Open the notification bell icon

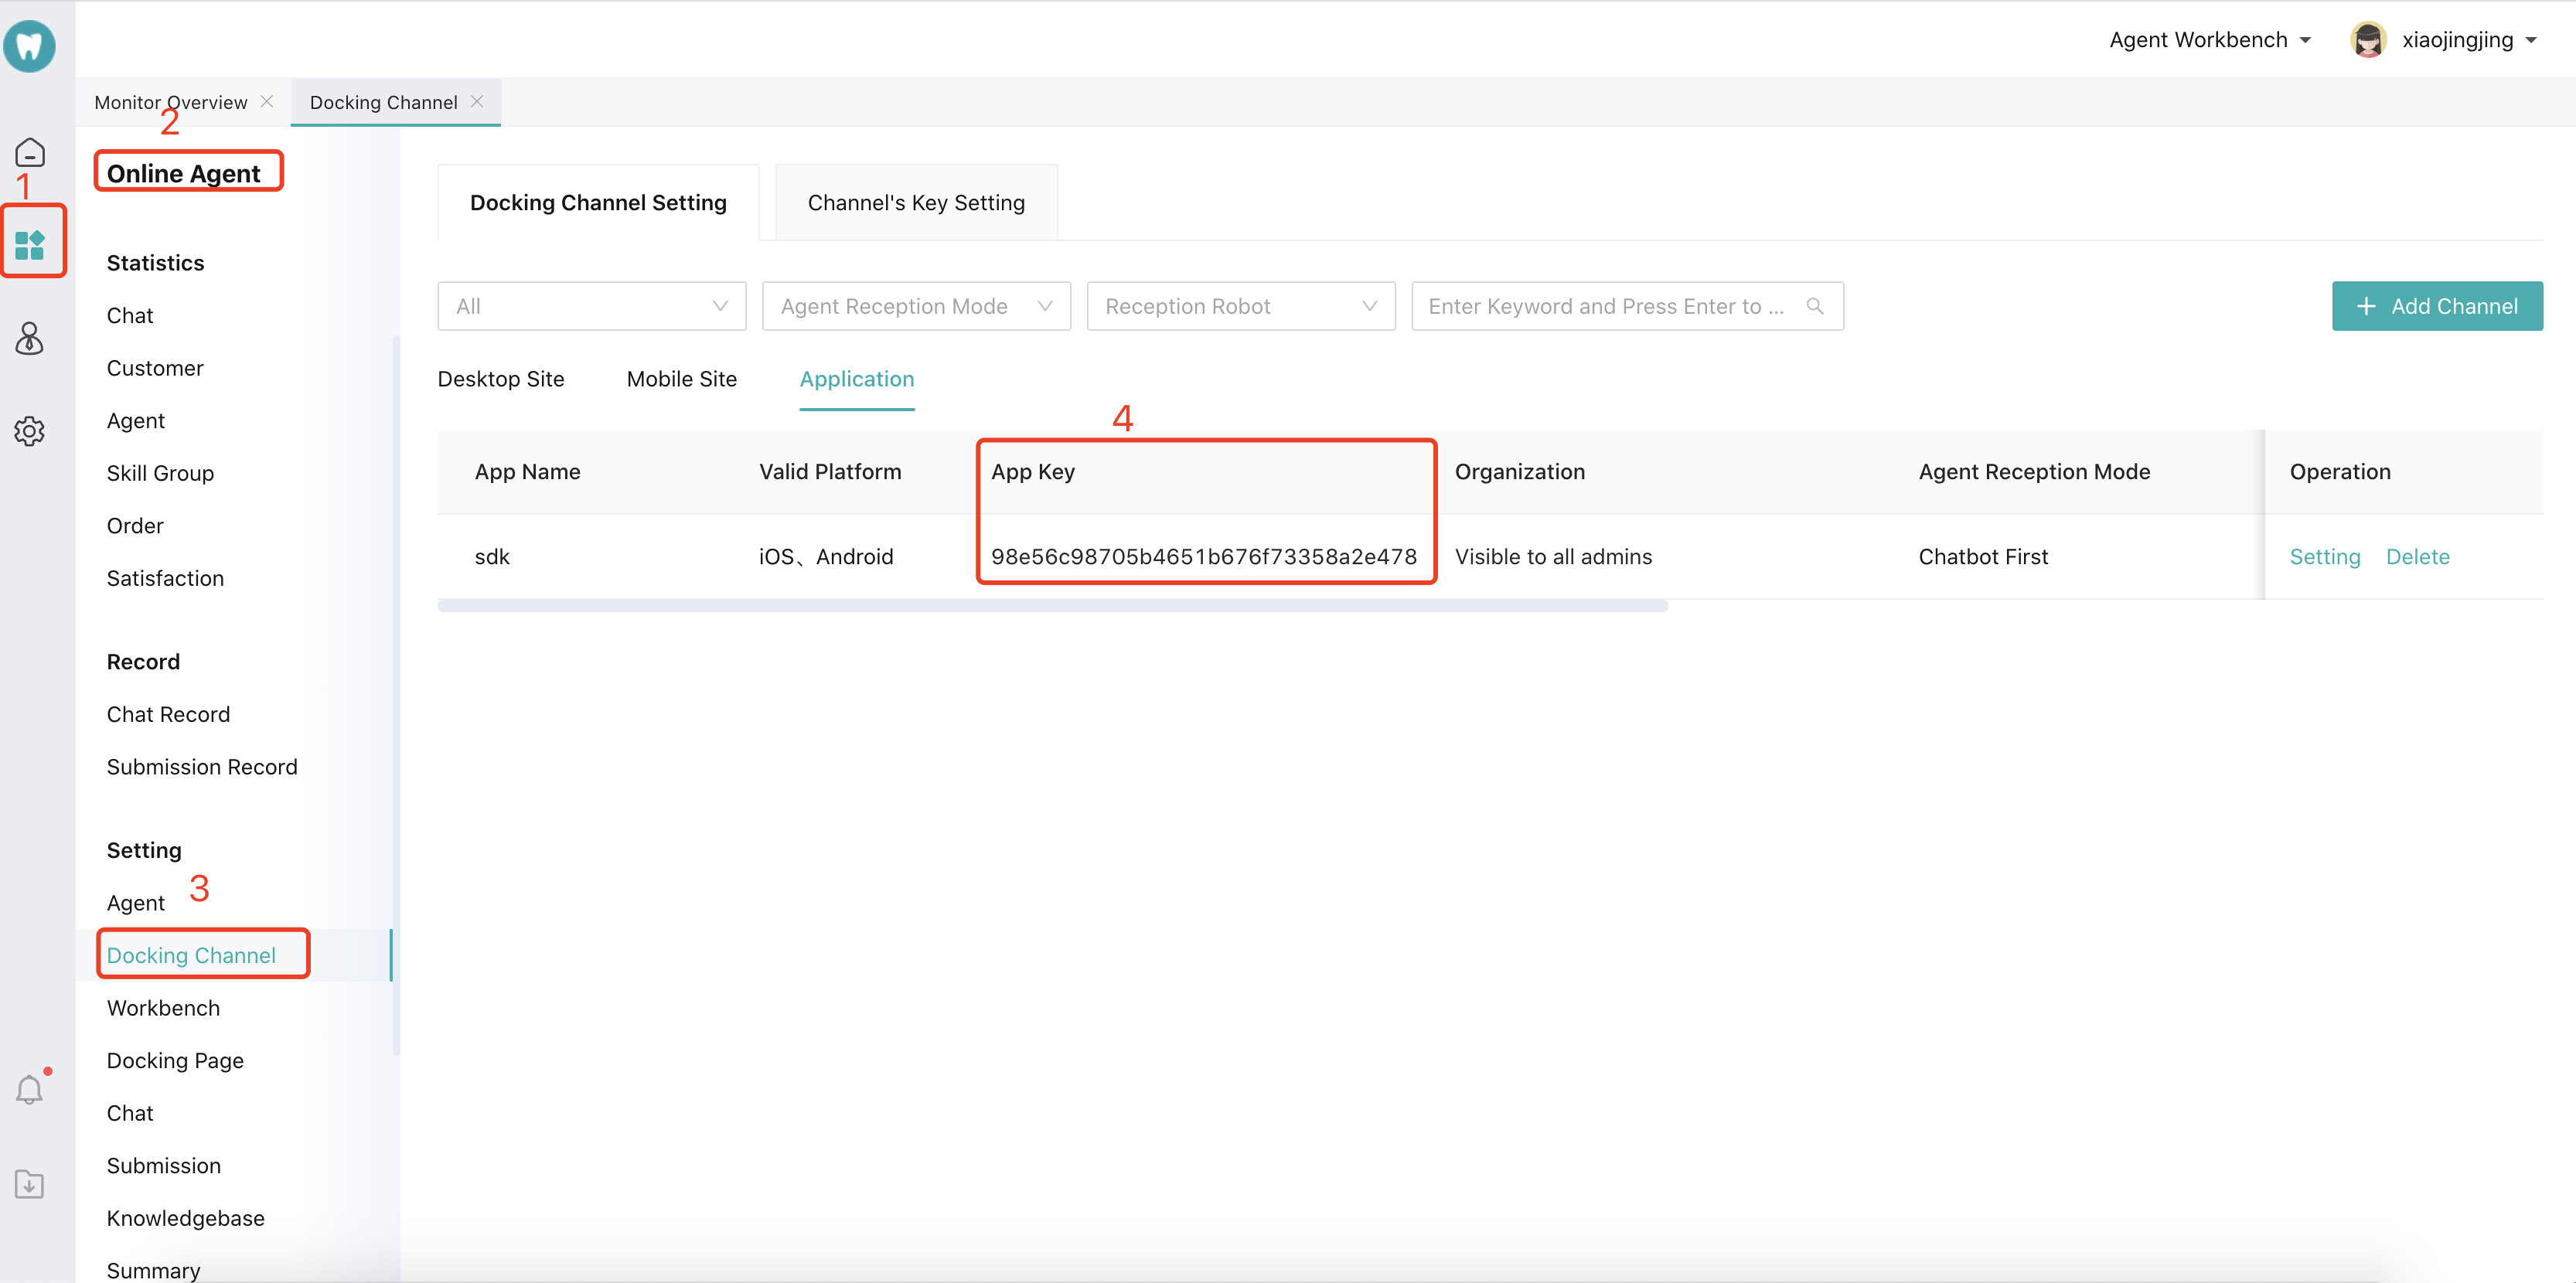[30, 1089]
